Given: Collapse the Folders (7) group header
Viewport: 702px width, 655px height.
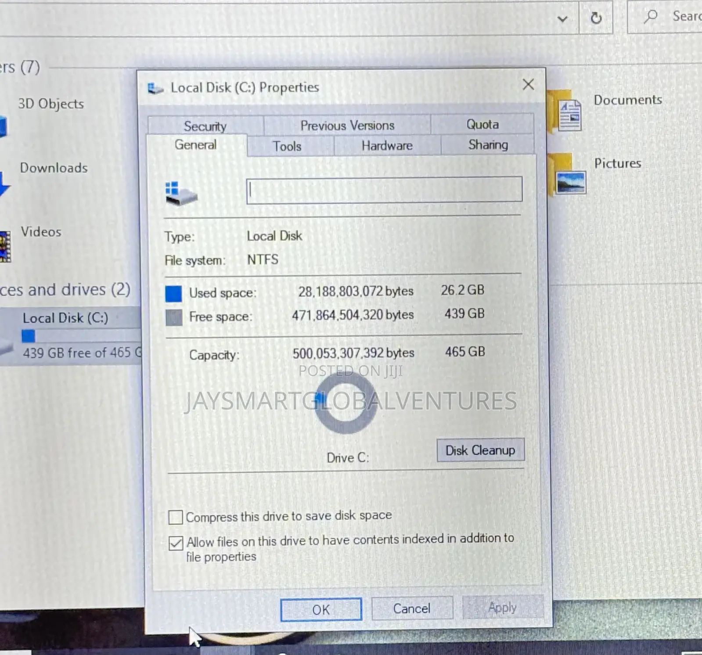Looking at the screenshot, I should [x=20, y=67].
